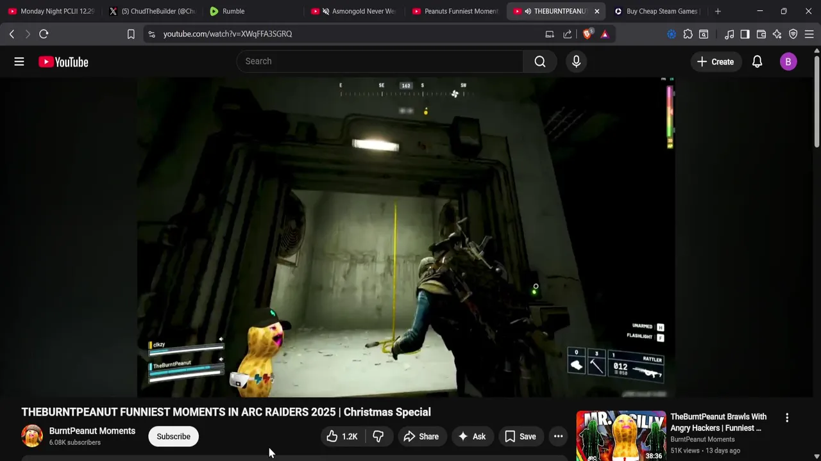This screenshot has height=461, width=821.
Task: Open the BurntPeanut Moments channel avatar
Action: pos(32,436)
